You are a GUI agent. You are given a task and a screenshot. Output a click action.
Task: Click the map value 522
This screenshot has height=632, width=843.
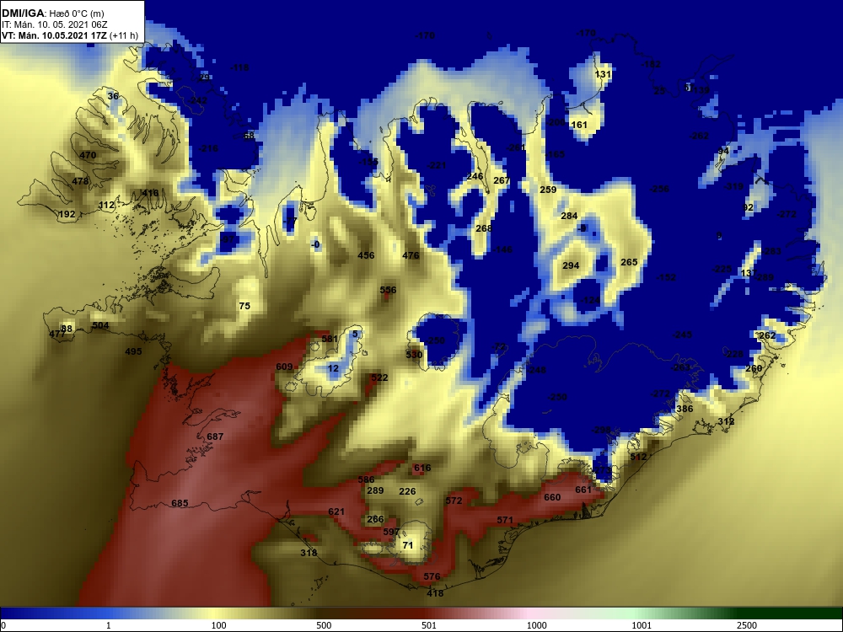pos(379,378)
